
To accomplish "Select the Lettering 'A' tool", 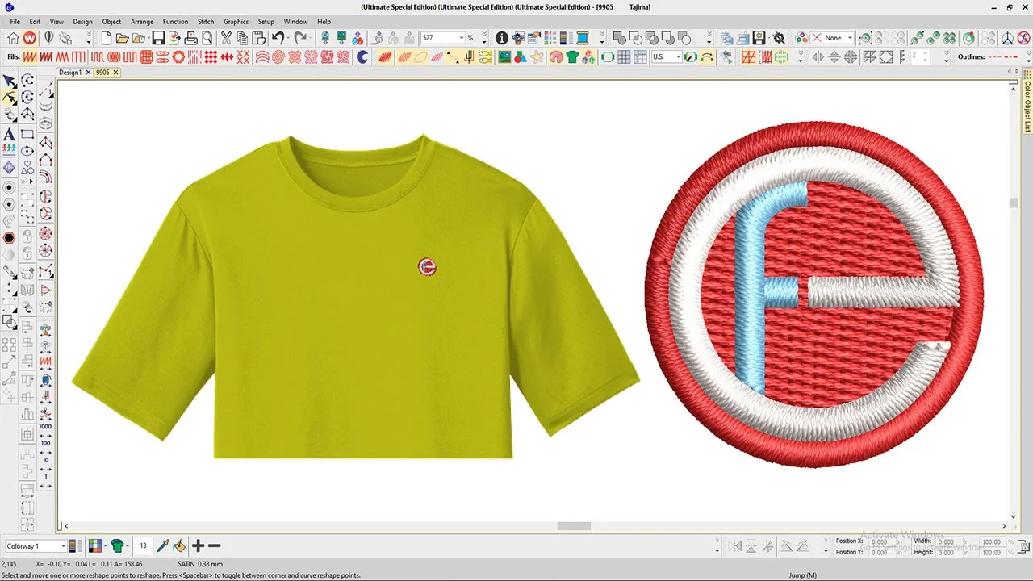I will pos(9,134).
